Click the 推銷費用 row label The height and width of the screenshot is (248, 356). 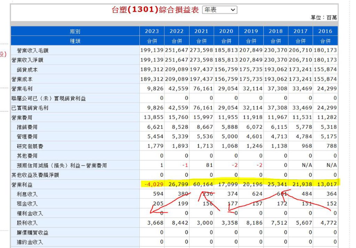[x=27, y=127]
